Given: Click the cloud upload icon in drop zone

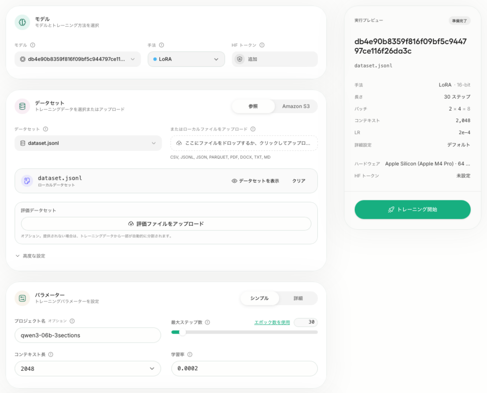Looking at the screenshot, I should 179,143.
